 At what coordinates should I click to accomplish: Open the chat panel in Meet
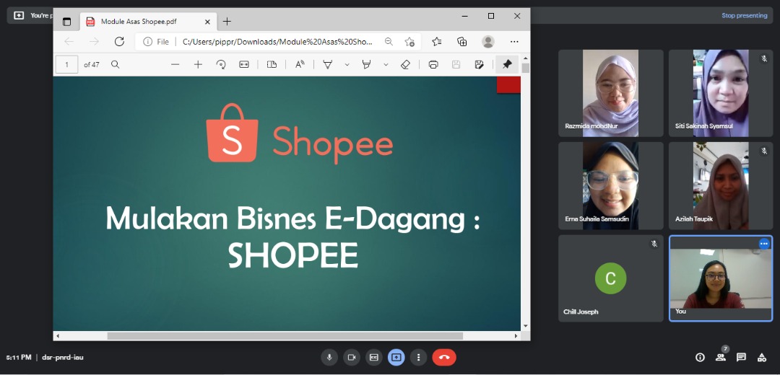point(741,357)
